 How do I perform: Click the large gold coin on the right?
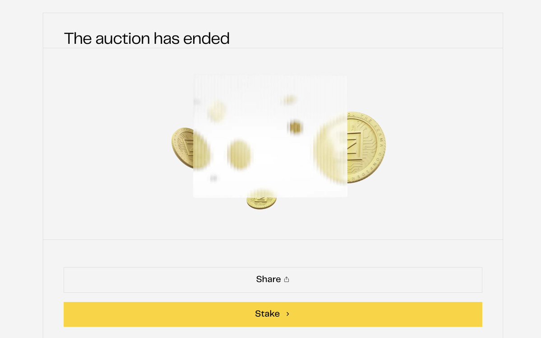(365, 147)
